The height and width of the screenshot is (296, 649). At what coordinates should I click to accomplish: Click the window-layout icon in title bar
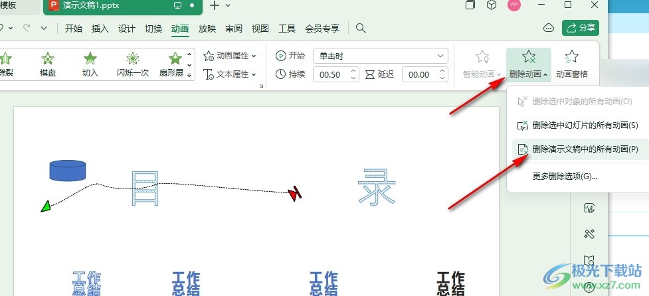tap(470, 5)
